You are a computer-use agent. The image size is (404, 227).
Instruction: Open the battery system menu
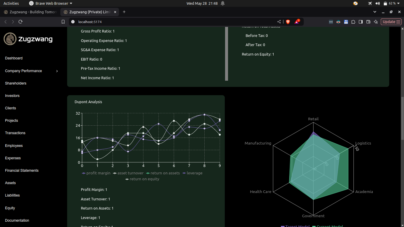pos(392,3)
